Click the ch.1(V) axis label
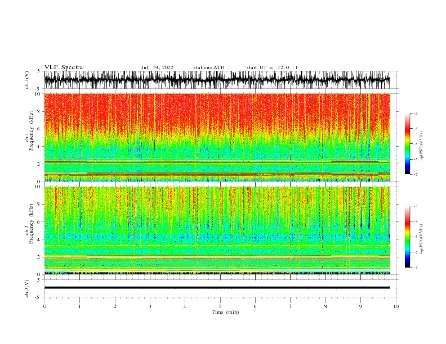This screenshot has height=344, width=446. pyautogui.click(x=27, y=80)
